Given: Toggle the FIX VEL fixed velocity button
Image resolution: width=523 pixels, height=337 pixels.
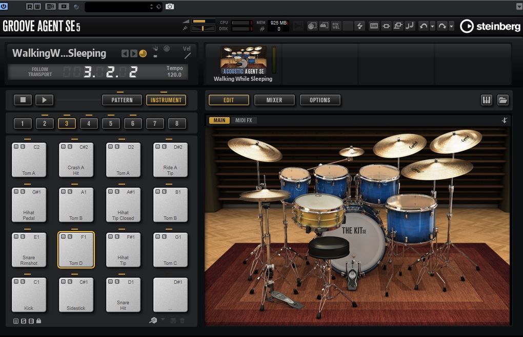Looking at the screenshot, I should tap(336, 26).
